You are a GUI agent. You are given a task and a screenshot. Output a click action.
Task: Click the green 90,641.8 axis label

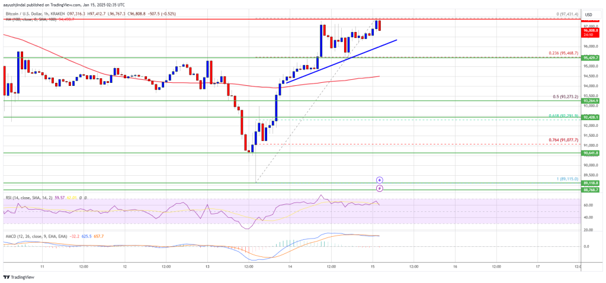[591, 153]
